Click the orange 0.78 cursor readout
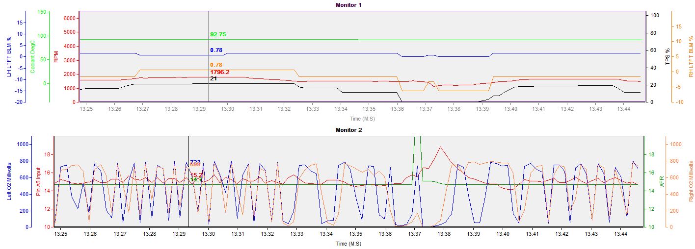The width and height of the screenshot is (695, 249). coord(216,65)
